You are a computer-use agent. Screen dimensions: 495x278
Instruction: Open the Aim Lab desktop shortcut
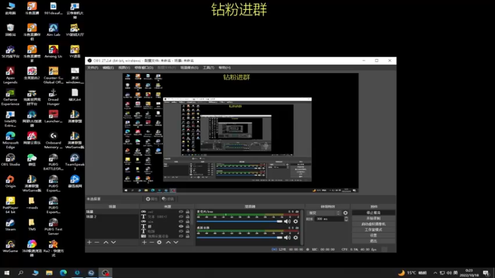[x=53, y=30]
